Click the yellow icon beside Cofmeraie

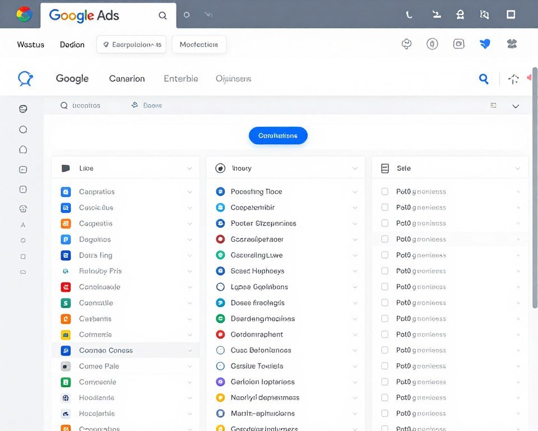(x=66, y=334)
